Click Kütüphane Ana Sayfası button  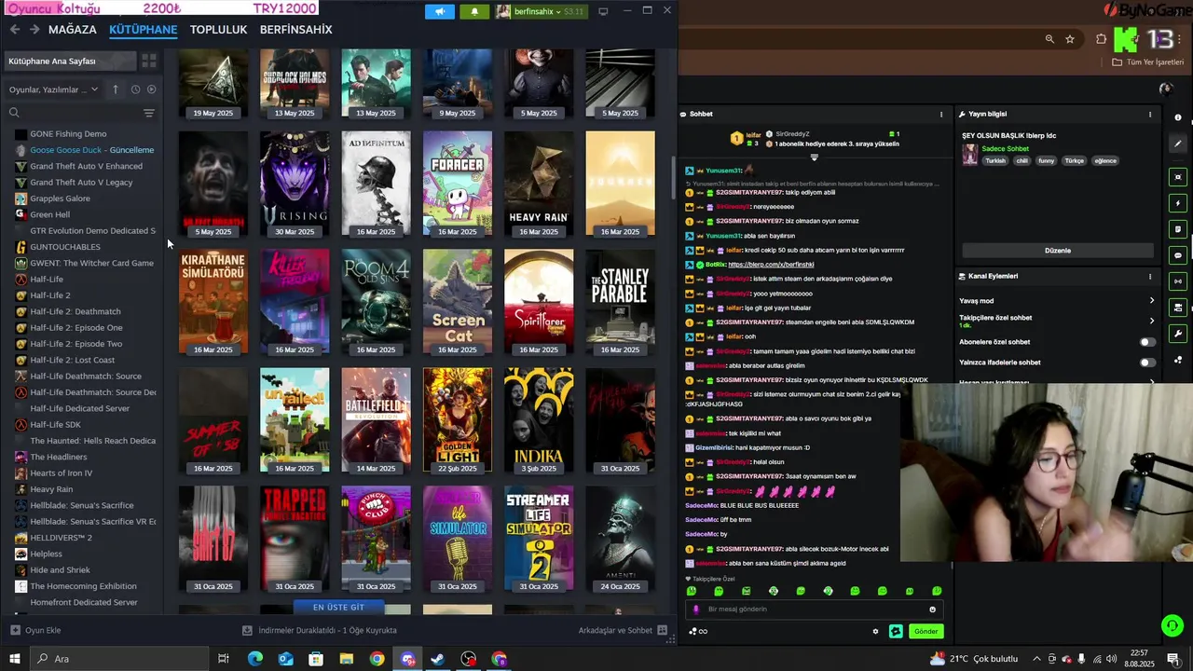pos(69,61)
